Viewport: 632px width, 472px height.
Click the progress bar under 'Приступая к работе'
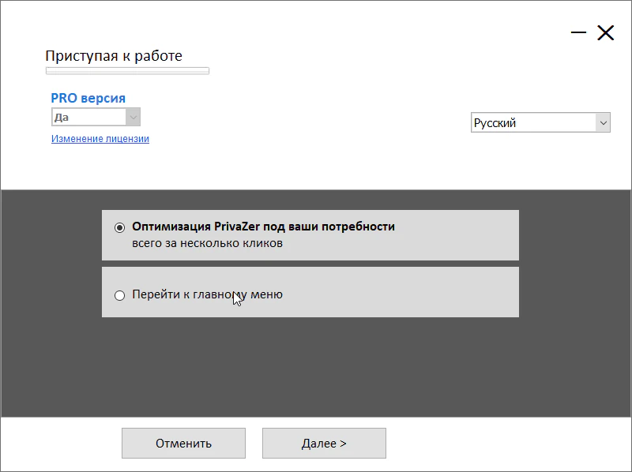tap(127, 71)
